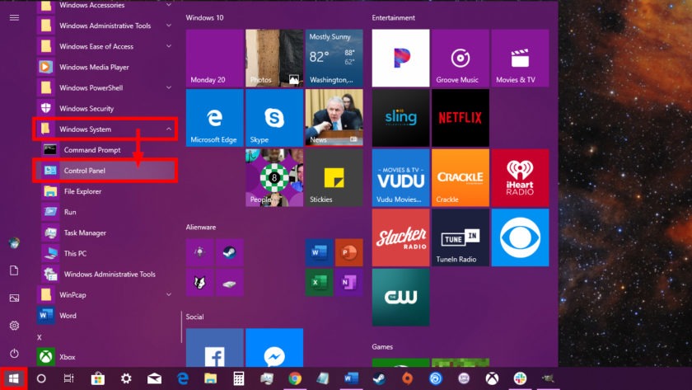Expand the Start menu hamburger
692x390 pixels.
(x=14, y=17)
